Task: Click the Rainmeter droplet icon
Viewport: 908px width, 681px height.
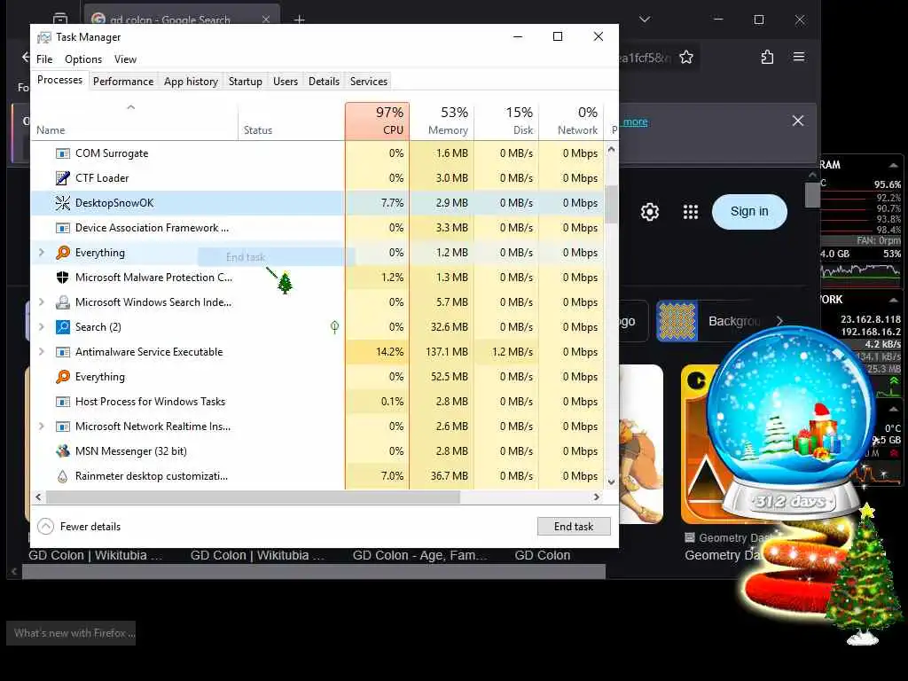Action: point(63,476)
